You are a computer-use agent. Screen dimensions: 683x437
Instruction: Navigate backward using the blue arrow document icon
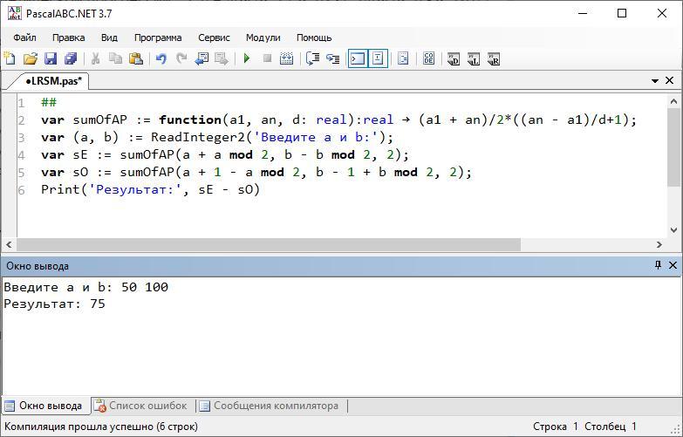point(201,58)
